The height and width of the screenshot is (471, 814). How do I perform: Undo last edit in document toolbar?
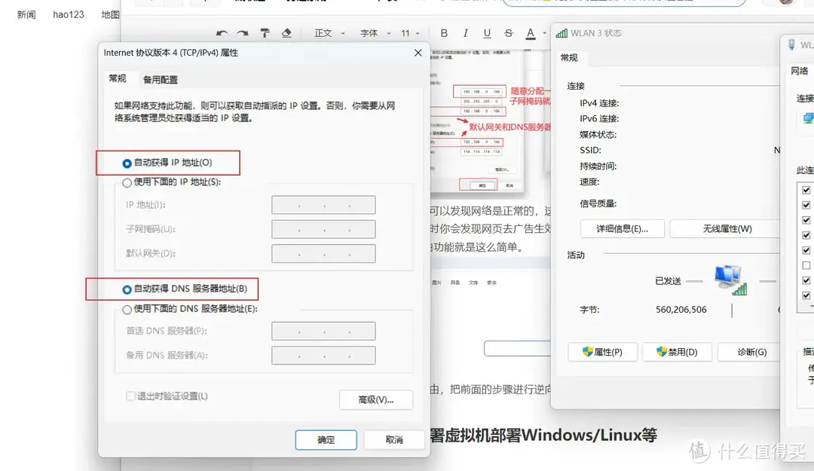click(222, 33)
